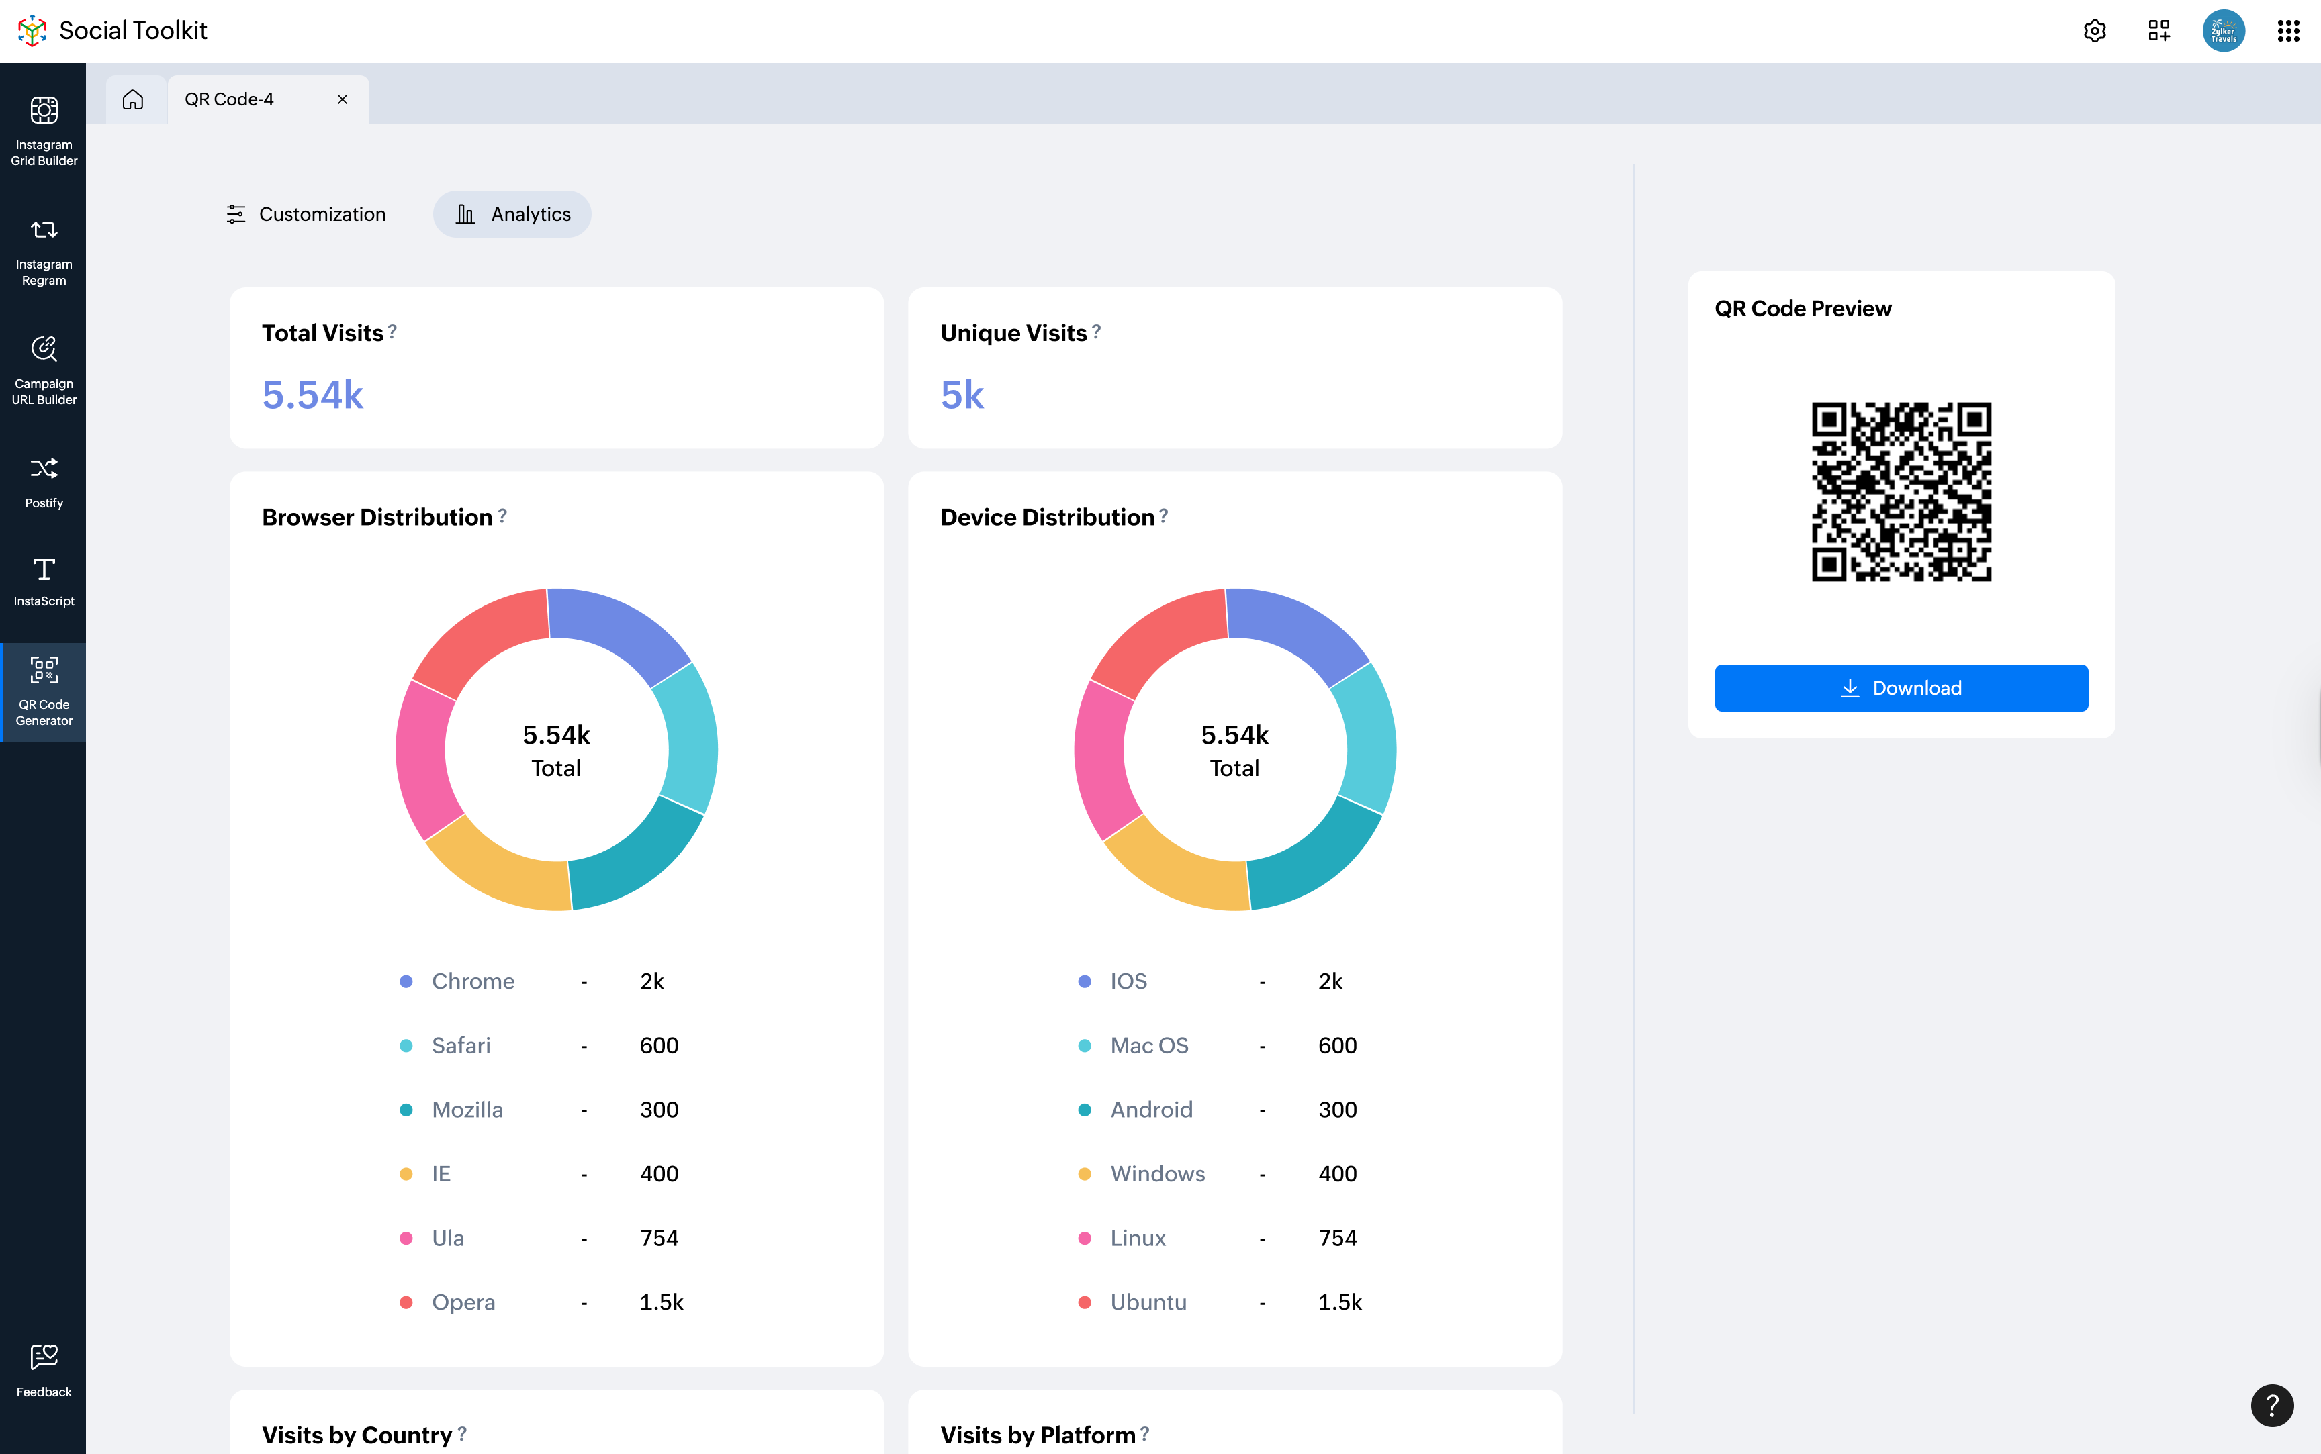
Task: Click the add widget grid icon
Action: tap(2158, 31)
